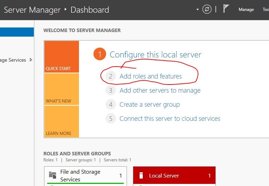Click Add roles and features link
This screenshot has width=269, height=186.
[151, 76]
